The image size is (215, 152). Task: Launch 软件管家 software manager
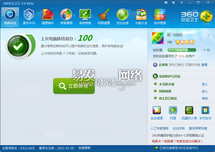[160, 17]
